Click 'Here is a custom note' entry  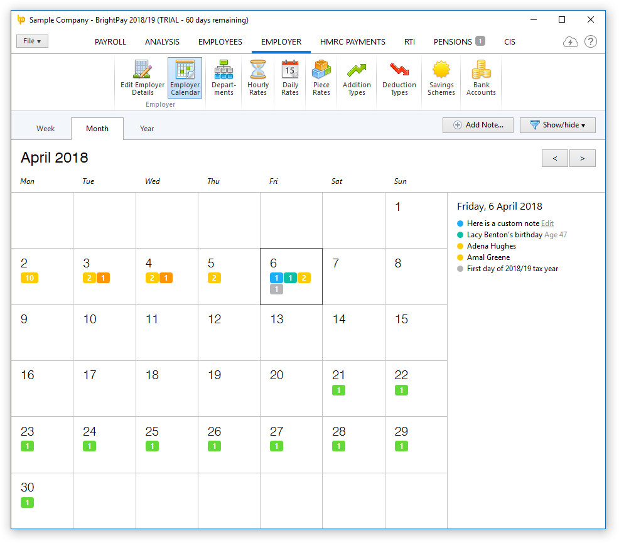503,223
